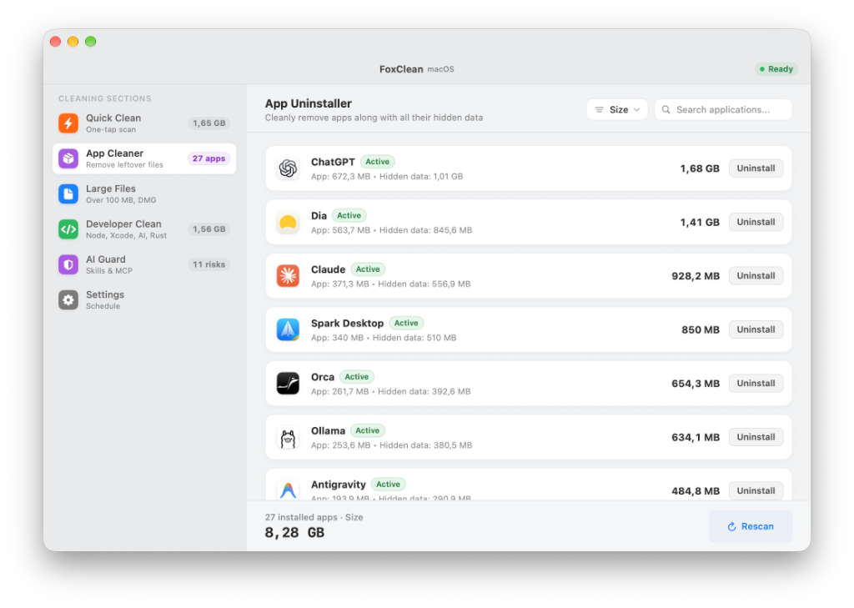854x608 pixels.
Task: Switch to Developer Clean section
Action: tap(144, 229)
